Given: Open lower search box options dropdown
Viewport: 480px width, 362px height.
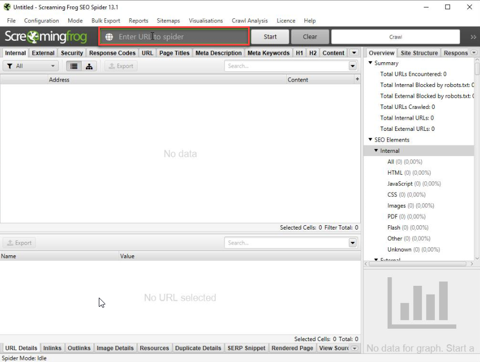Looking at the screenshot, I should coord(353,243).
